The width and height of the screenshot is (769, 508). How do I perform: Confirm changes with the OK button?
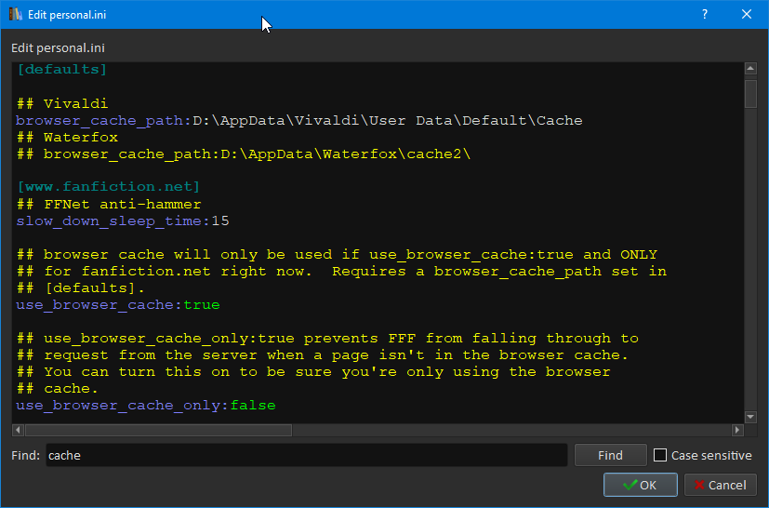pos(640,485)
